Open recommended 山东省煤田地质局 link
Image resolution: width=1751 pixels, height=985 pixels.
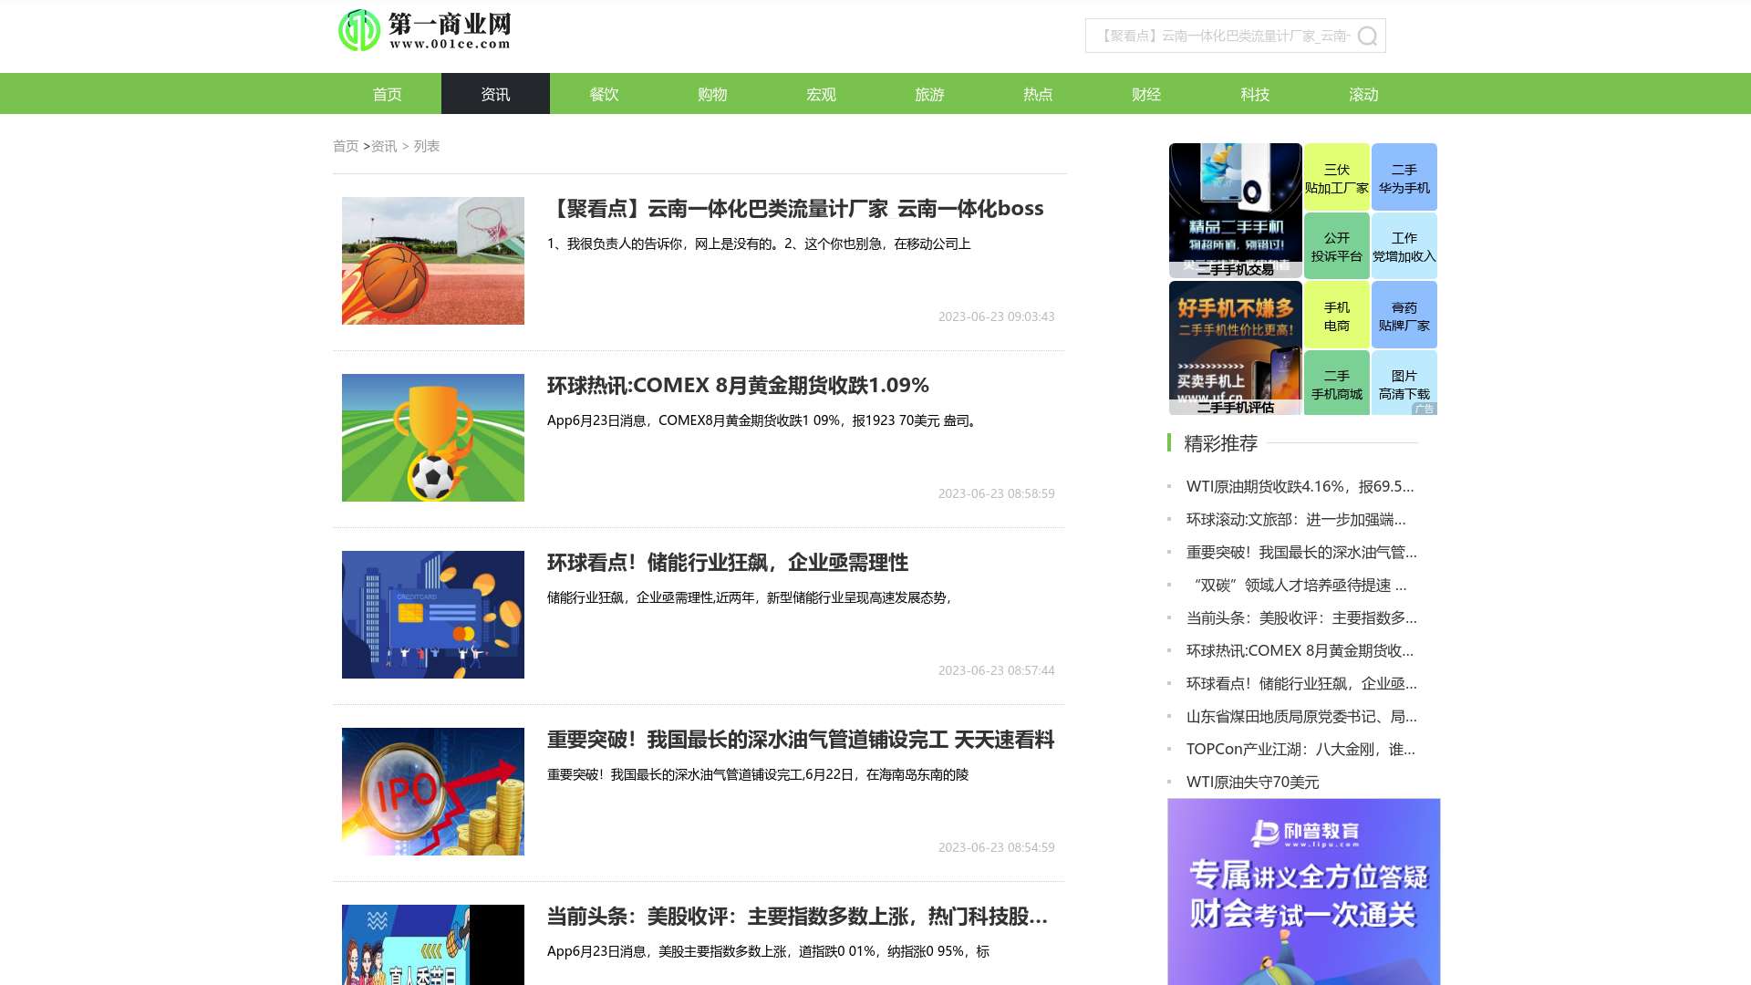pos(1301,716)
